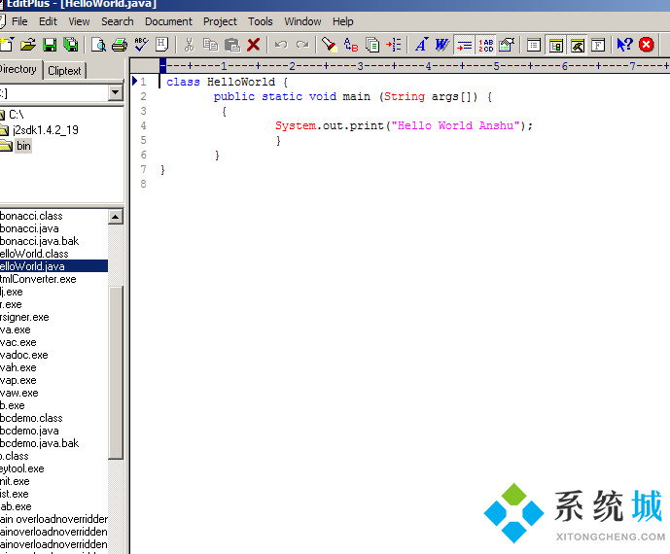
Task: Click the word HelloWorld in the code
Action: point(241,82)
